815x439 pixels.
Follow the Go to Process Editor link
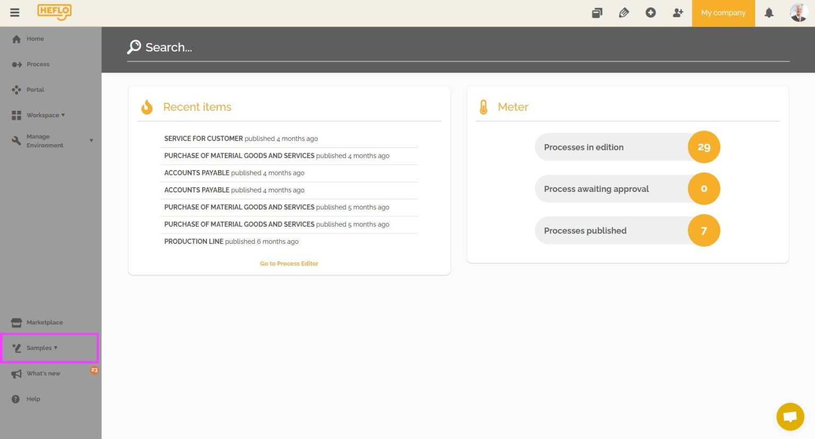(x=289, y=264)
